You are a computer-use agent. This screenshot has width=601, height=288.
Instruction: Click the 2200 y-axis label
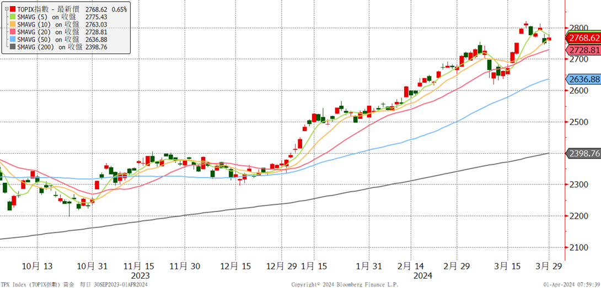[578, 216]
